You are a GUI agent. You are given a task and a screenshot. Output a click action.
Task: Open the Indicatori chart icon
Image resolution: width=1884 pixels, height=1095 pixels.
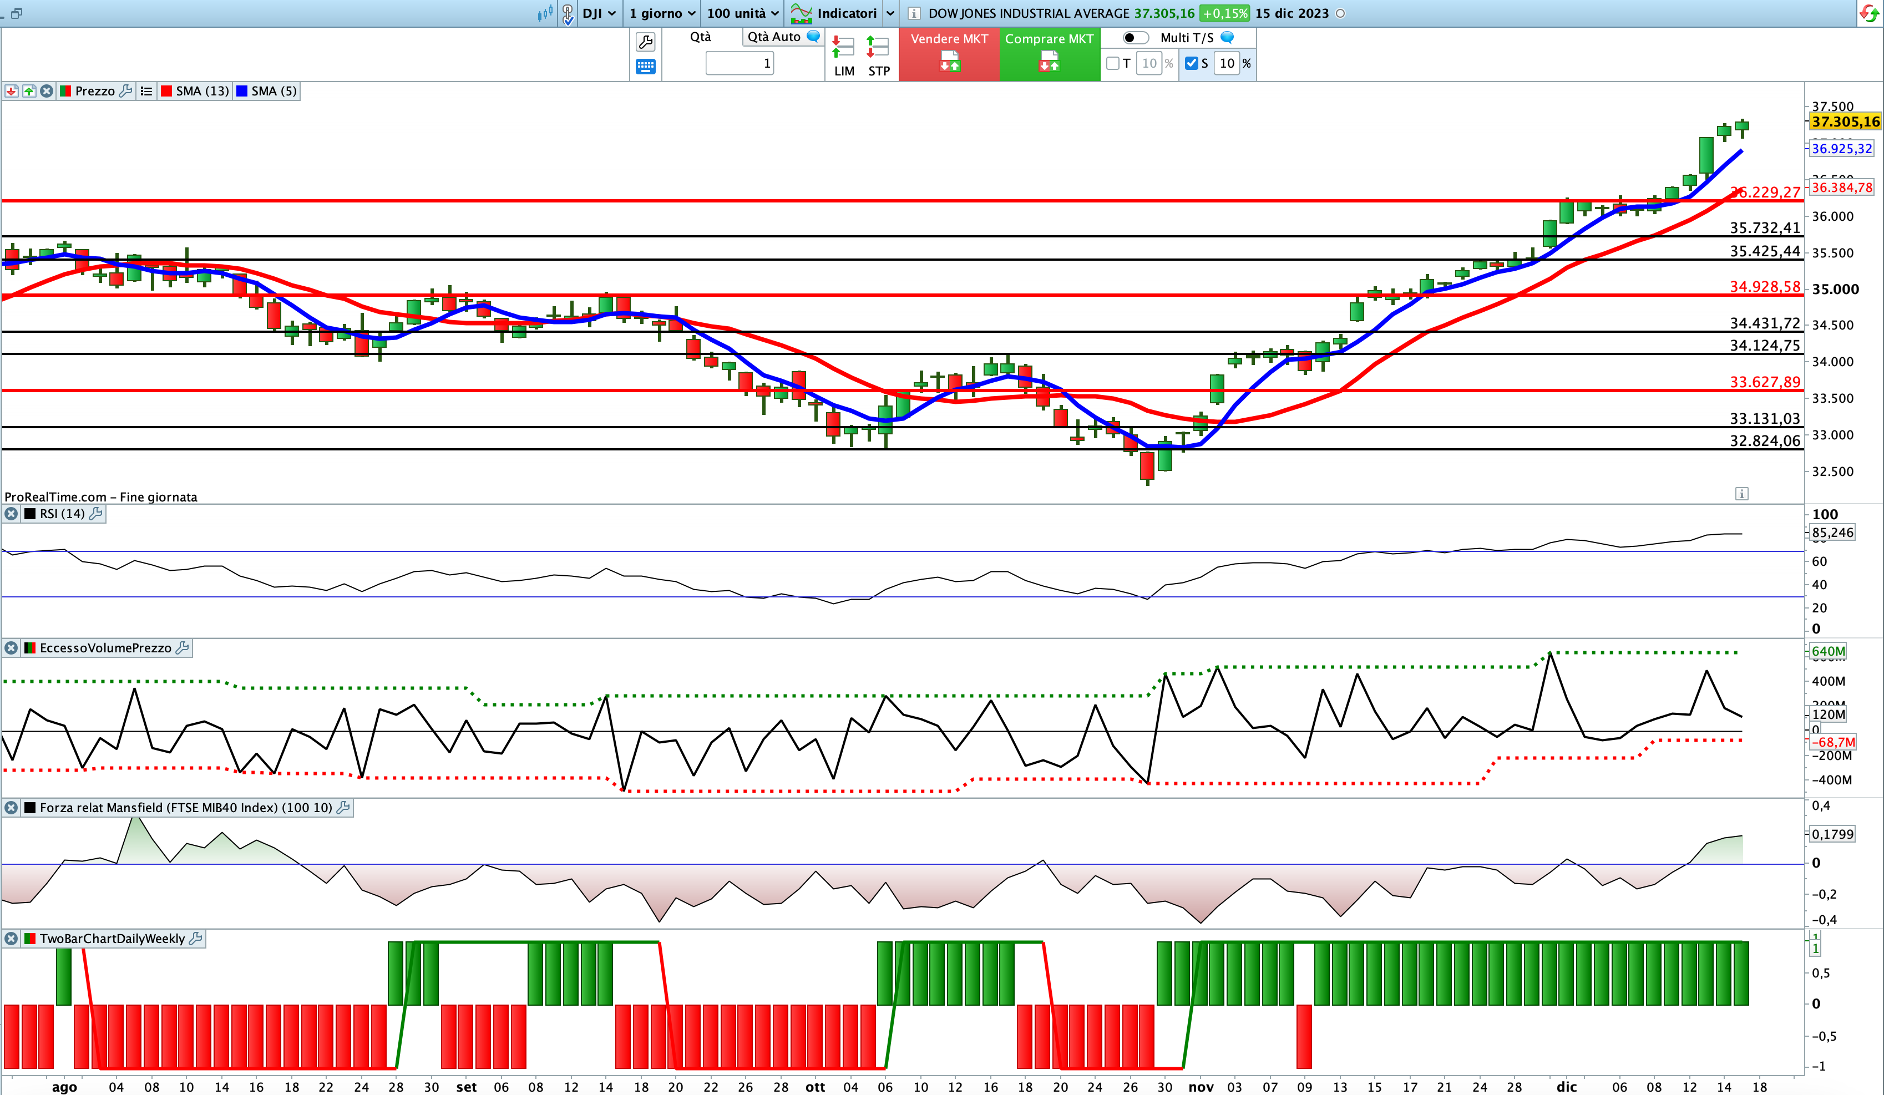802,13
